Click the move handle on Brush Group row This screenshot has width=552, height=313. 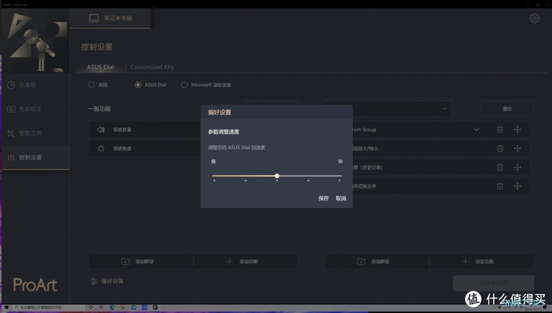click(x=517, y=129)
